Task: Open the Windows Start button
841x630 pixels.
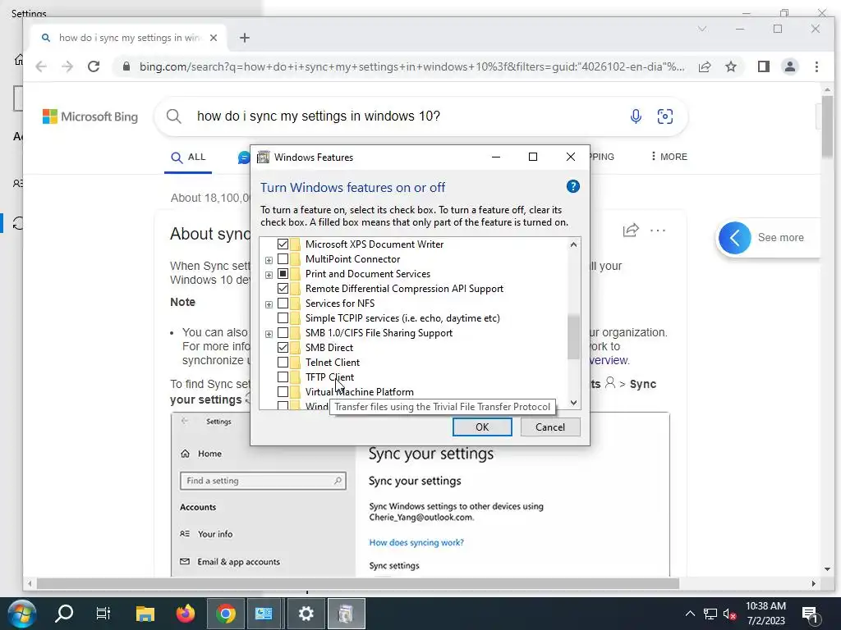Action: [21, 614]
